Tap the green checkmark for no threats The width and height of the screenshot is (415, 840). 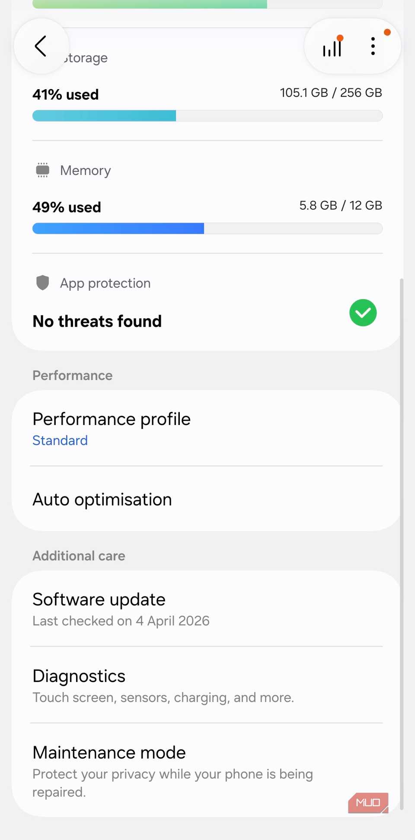tap(363, 312)
